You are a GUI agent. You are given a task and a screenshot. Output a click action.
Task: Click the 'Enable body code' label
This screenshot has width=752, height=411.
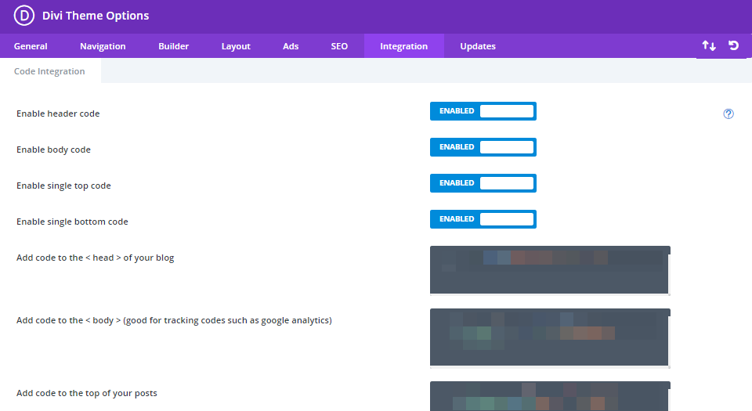(x=54, y=150)
